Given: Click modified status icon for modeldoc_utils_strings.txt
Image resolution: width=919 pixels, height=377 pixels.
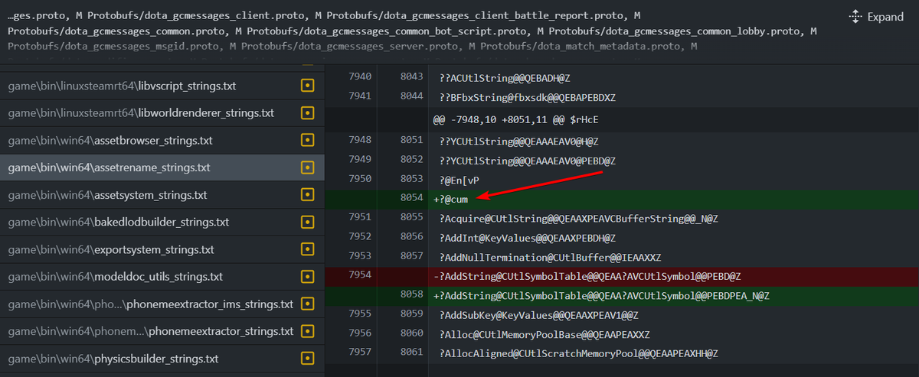Looking at the screenshot, I should click(x=308, y=277).
